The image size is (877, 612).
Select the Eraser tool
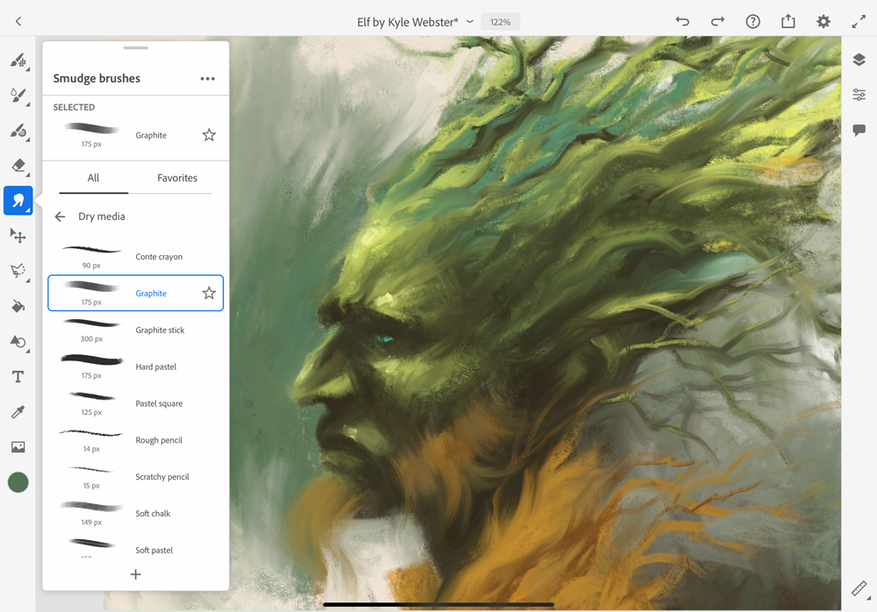click(18, 166)
